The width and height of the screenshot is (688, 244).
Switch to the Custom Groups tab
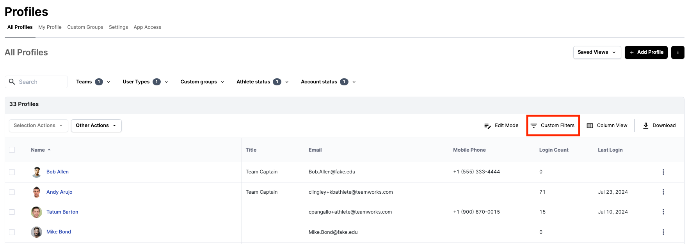pyautogui.click(x=85, y=27)
